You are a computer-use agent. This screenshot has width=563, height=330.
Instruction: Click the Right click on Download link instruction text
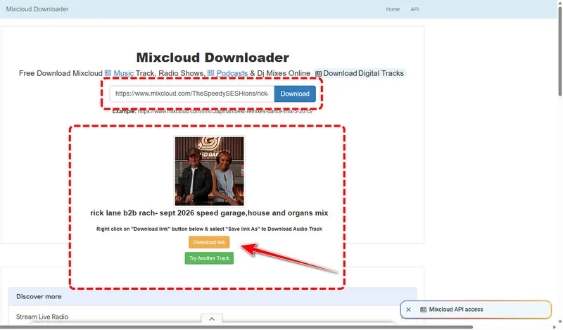click(209, 229)
